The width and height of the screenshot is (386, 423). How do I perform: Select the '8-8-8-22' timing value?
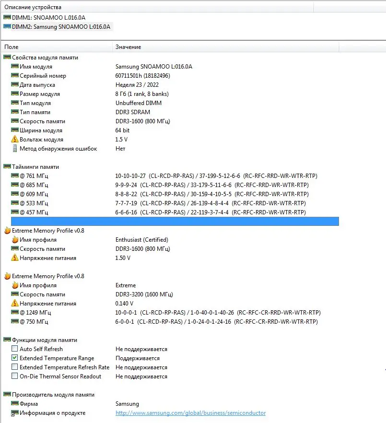tap(126, 194)
